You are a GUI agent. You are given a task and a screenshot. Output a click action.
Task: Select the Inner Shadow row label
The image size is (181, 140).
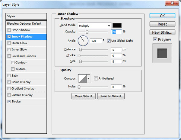[22, 37]
